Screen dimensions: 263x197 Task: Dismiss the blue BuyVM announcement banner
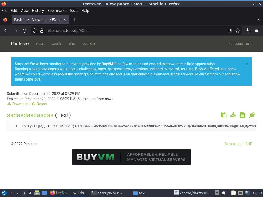click(247, 64)
